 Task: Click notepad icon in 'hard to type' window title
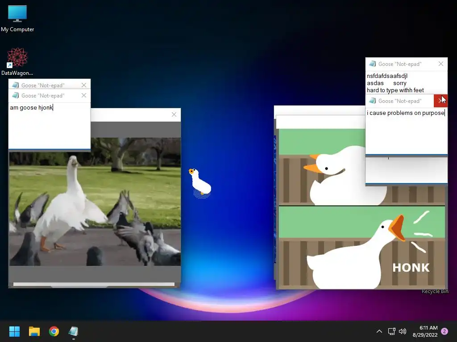[x=373, y=64]
